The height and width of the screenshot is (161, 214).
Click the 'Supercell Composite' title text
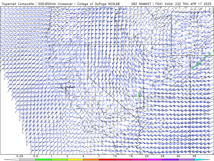18,4
